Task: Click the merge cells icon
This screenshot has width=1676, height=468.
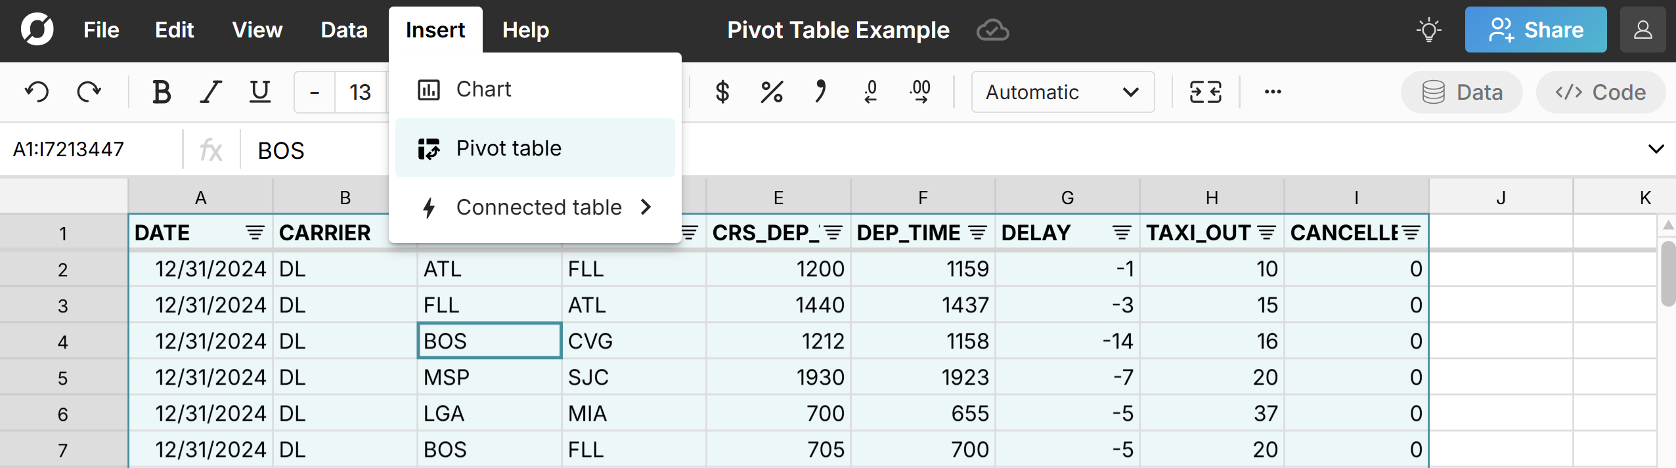Action: [1205, 92]
